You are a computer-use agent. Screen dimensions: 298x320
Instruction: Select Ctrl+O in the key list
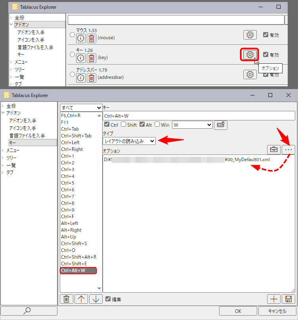point(68,250)
